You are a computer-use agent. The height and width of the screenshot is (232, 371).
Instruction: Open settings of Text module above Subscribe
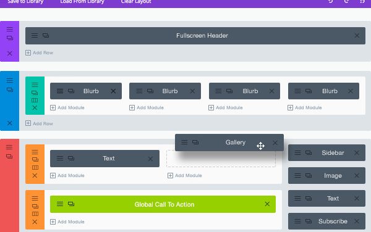click(297, 199)
